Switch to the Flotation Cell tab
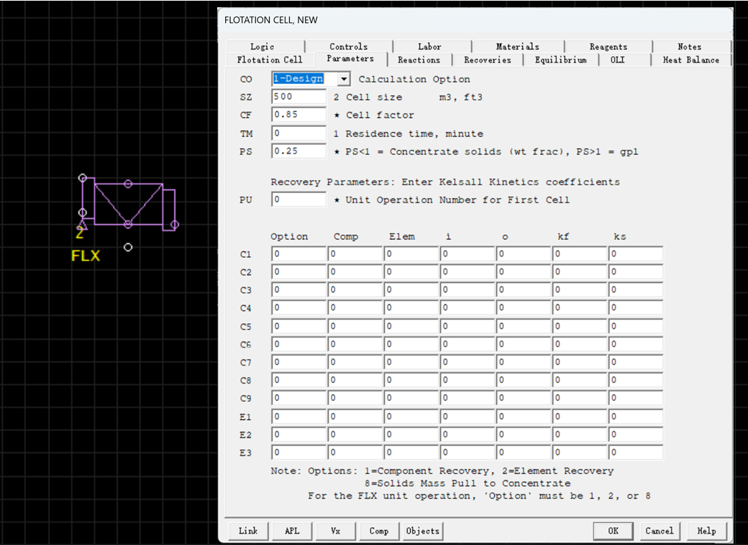 (270, 60)
